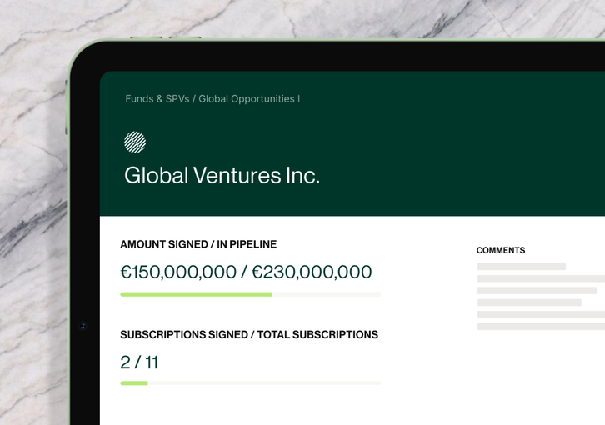Click the €150,000,000 signed amount

click(x=178, y=272)
